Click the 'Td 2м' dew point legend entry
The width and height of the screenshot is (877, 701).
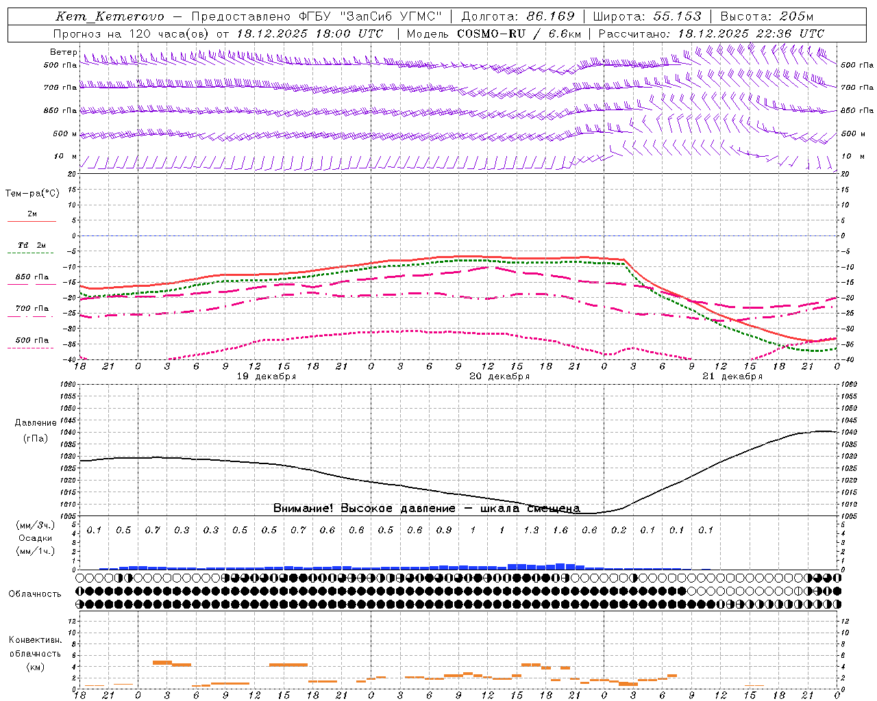click(32, 245)
